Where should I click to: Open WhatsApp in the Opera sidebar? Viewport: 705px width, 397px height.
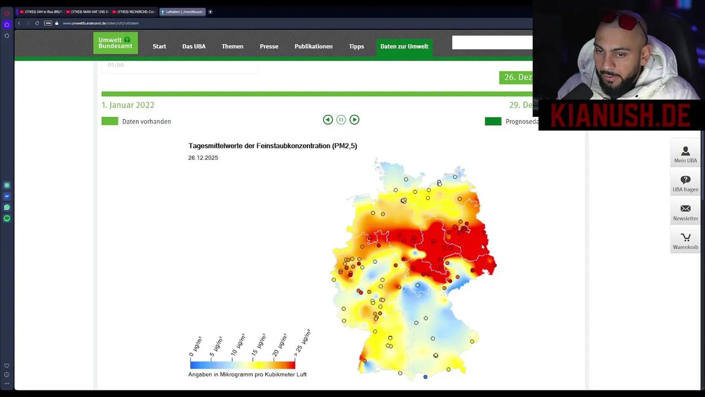(7, 207)
